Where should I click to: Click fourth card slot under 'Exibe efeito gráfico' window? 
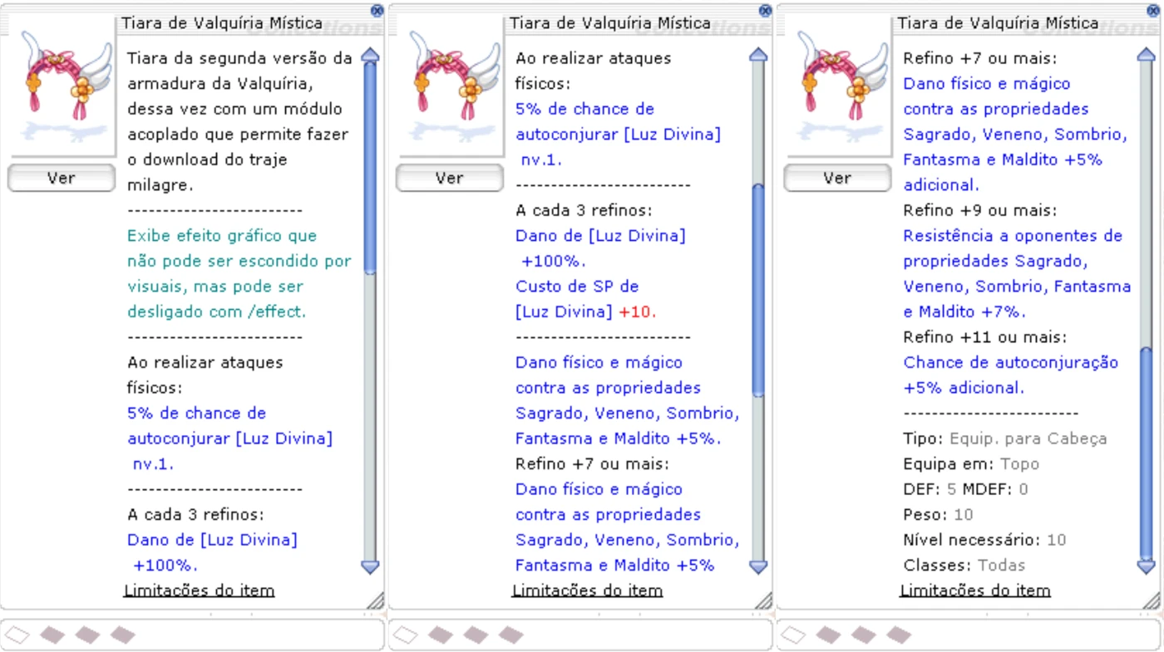[x=122, y=635]
